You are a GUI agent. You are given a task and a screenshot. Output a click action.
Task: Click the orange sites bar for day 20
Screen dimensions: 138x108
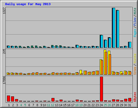coord(86,73)
